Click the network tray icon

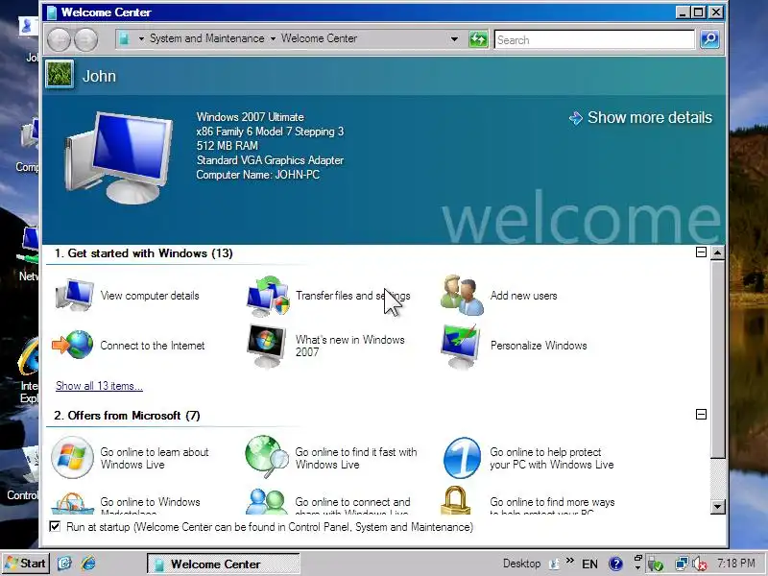pyautogui.click(x=682, y=564)
